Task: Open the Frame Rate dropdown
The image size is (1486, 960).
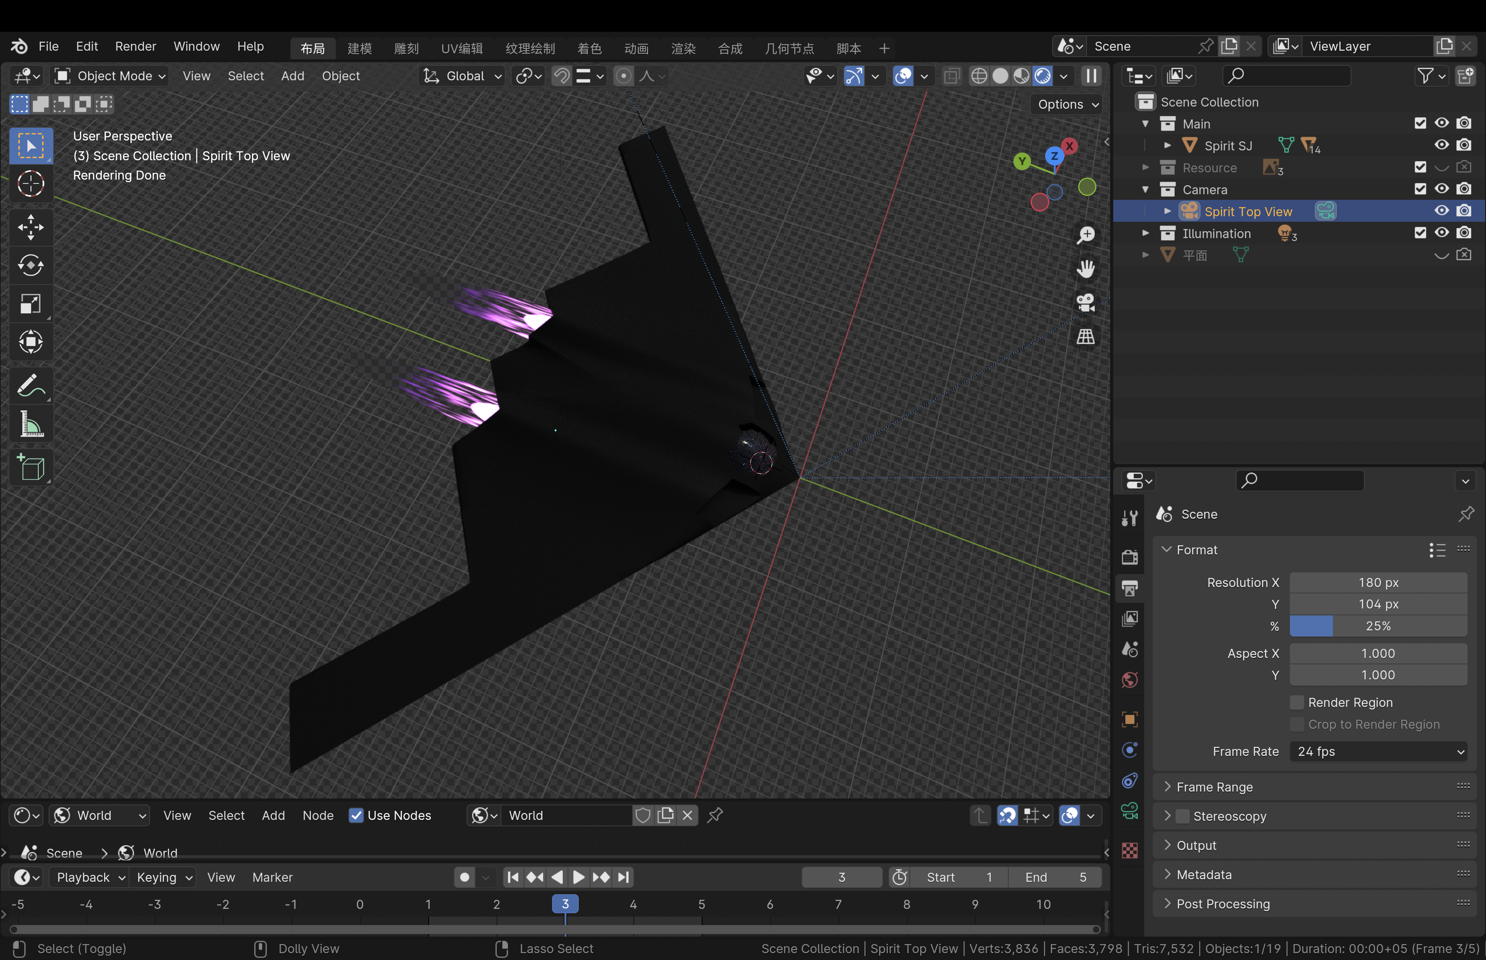Action: (x=1378, y=752)
